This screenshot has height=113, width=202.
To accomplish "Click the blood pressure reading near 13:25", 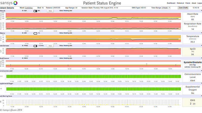I will coord(147,64).
